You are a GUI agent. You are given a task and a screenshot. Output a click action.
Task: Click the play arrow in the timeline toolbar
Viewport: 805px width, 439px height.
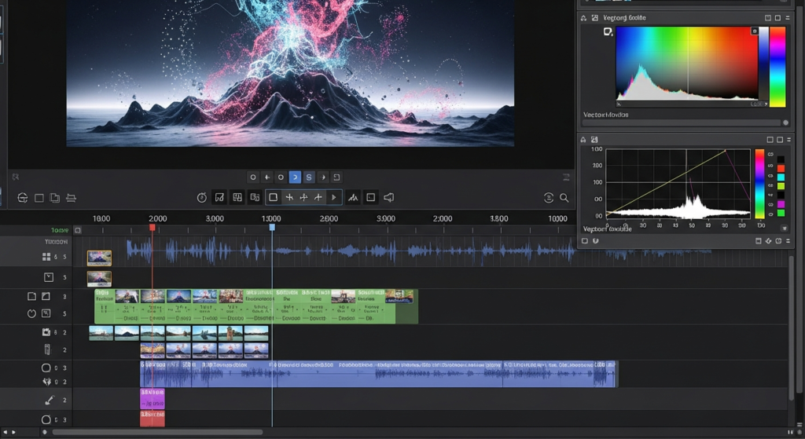pos(333,198)
